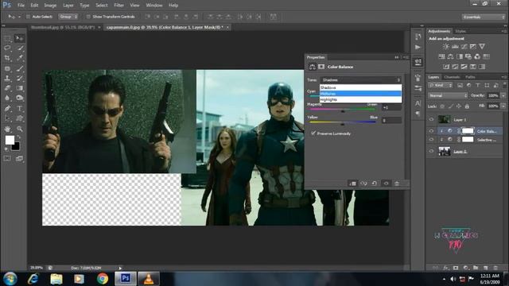Click the Magenta-Green slider track

click(x=343, y=110)
